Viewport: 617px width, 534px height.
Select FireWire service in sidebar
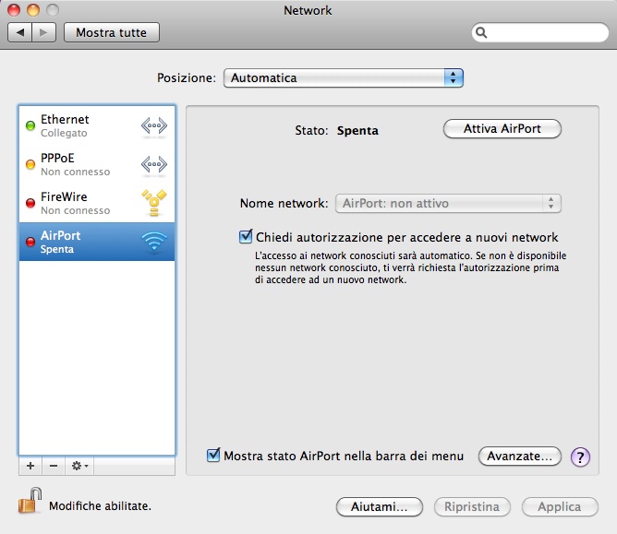point(97,203)
